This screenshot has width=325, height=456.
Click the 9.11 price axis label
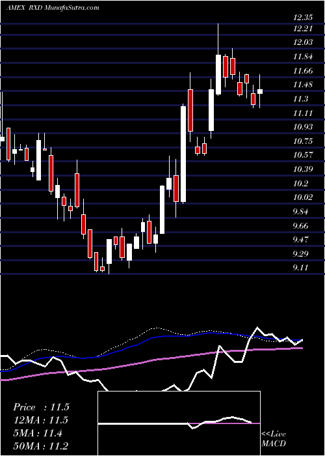pyautogui.click(x=300, y=268)
